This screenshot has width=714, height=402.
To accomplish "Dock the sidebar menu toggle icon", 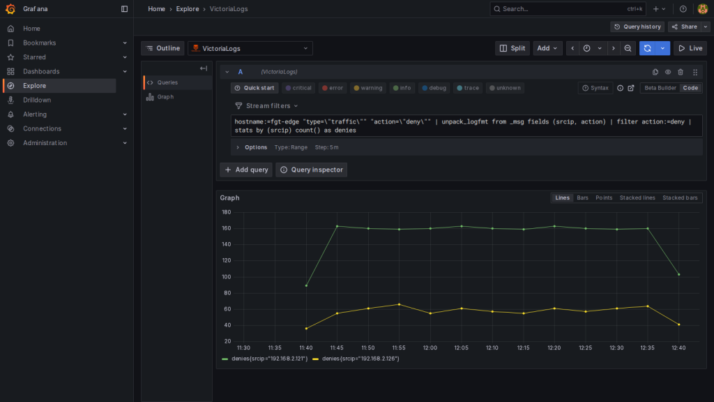I will click(124, 8).
